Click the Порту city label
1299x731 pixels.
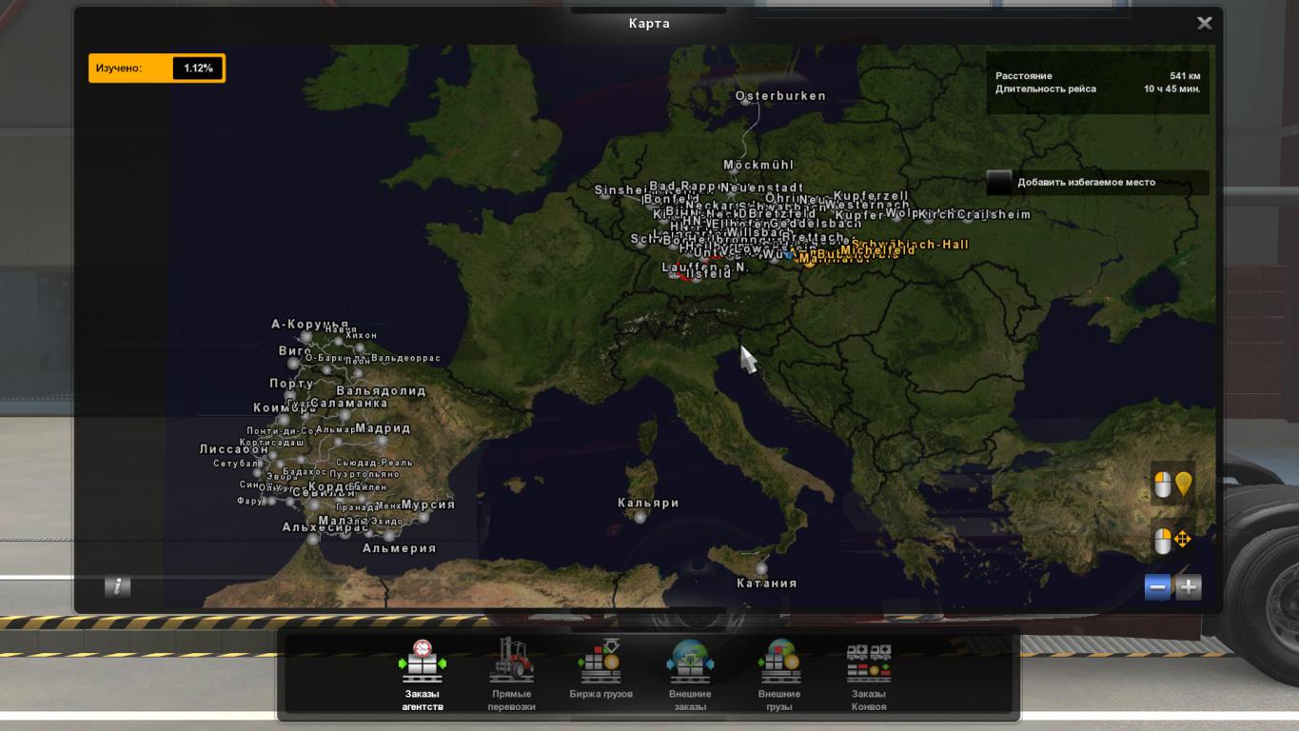[x=291, y=384]
